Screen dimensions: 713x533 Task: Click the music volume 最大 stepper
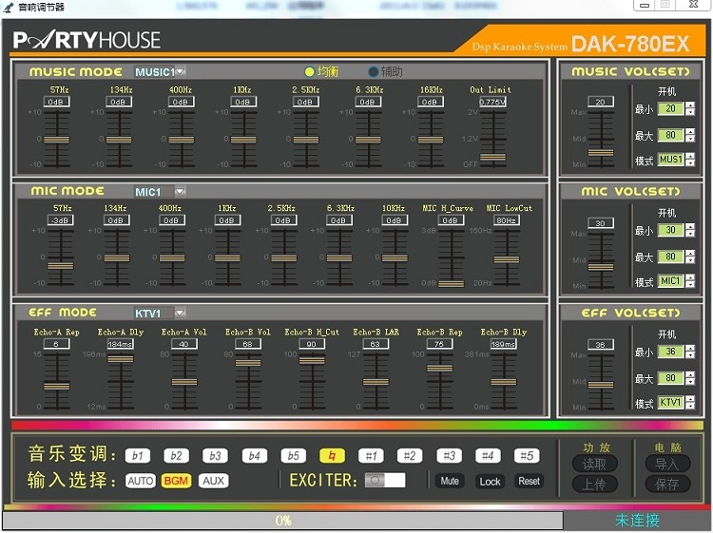click(690, 135)
